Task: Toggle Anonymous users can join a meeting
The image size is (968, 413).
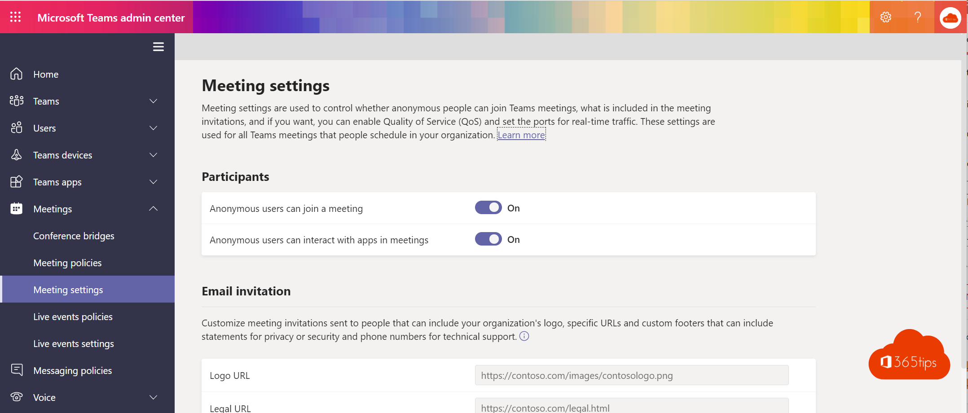Action: [x=488, y=208]
